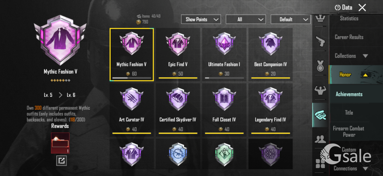The height and width of the screenshot is (176, 383).
Task: Open the Default sort dropdown
Action: point(290,19)
